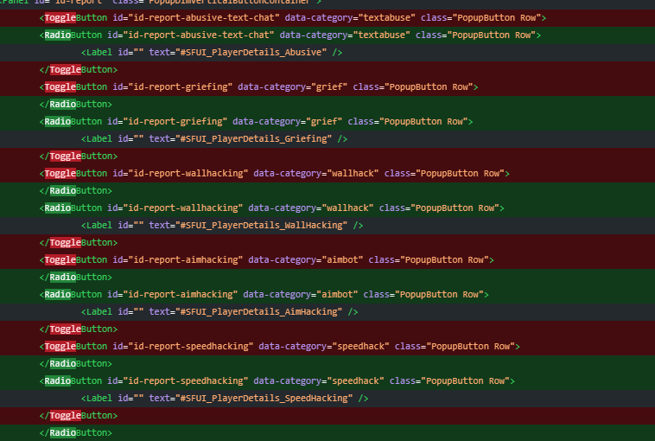Click closing ToggleButton tag directly below Griefing label
This screenshot has height=441, width=655.
(x=79, y=157)
